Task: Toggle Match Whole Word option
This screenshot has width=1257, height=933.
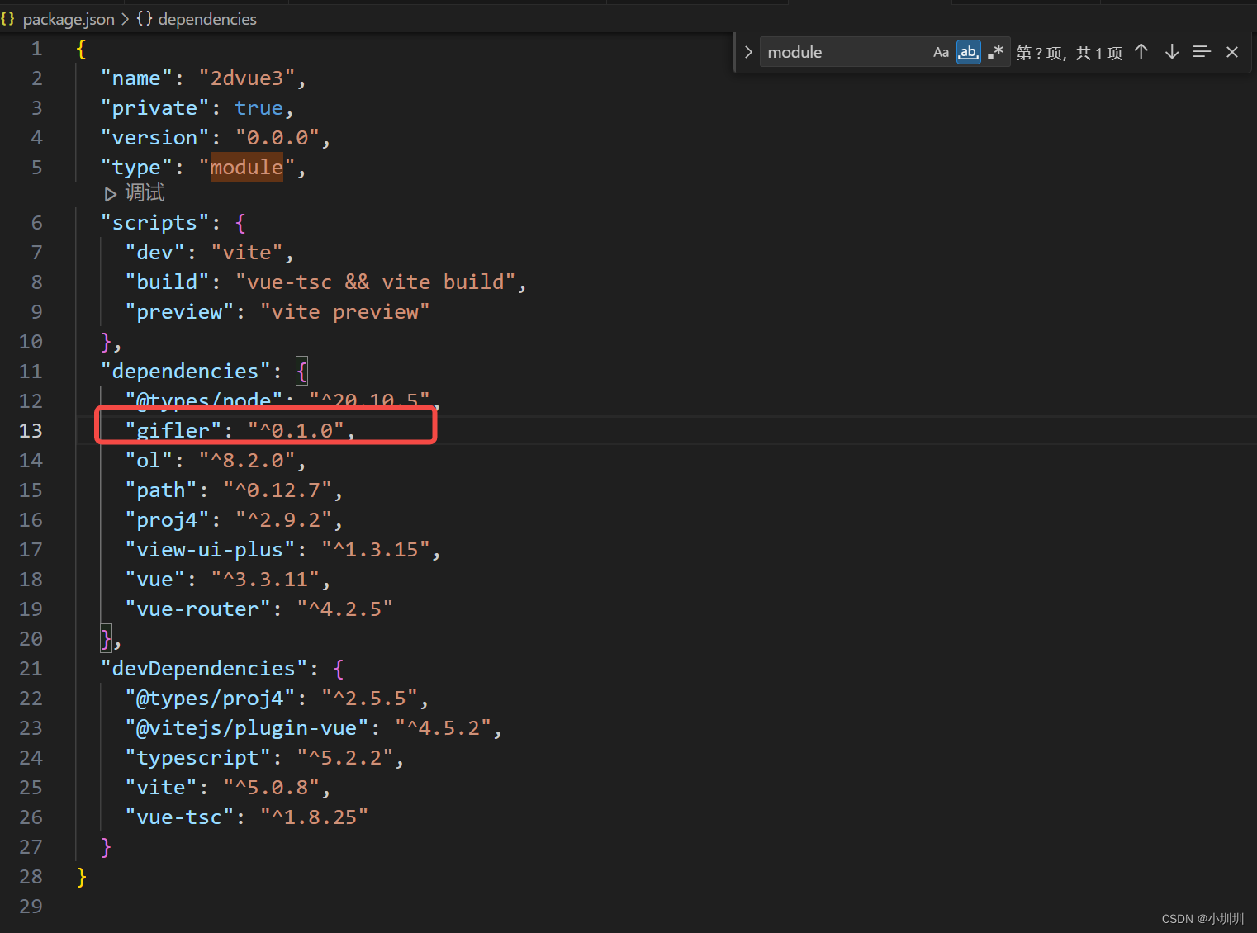Action: (968, 52)
